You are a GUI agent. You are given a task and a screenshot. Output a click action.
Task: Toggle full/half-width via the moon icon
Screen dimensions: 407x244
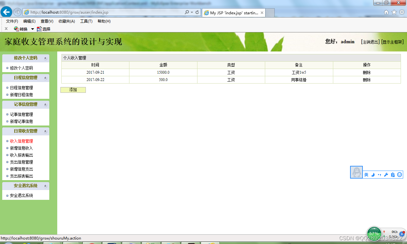(x=373, y=174)
